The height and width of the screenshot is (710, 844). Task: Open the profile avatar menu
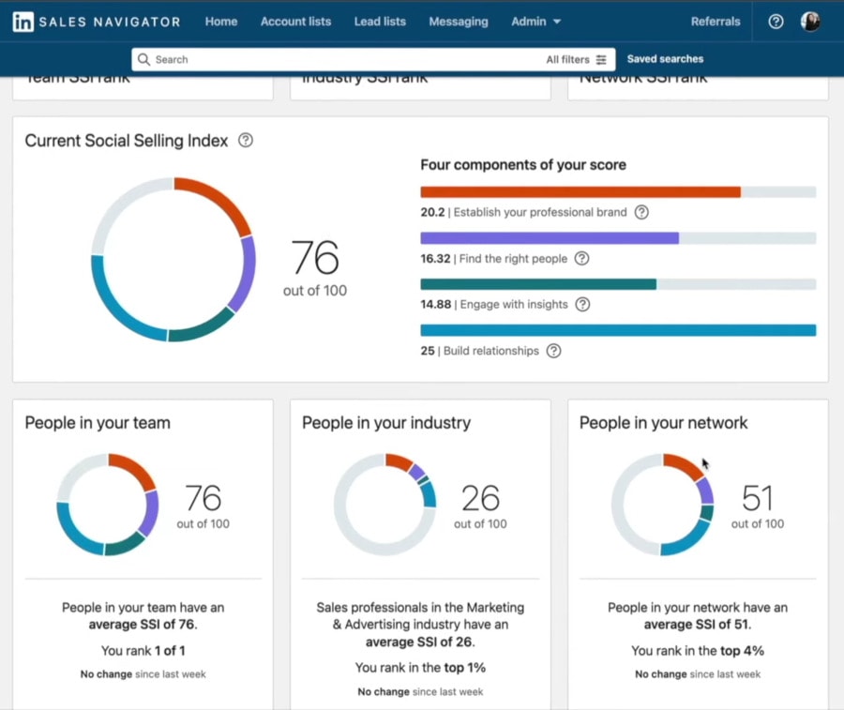(810, 22)
